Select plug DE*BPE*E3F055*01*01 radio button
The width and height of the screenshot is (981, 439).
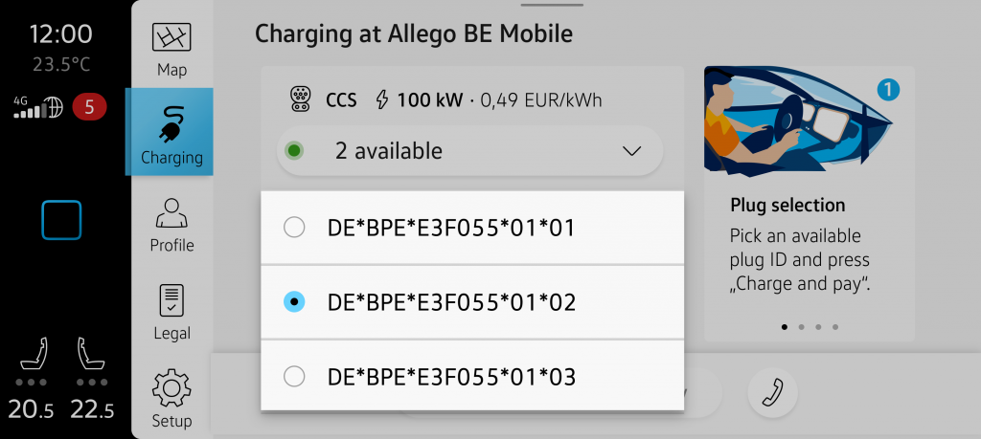pyautogui.click(x=295, y=228)
